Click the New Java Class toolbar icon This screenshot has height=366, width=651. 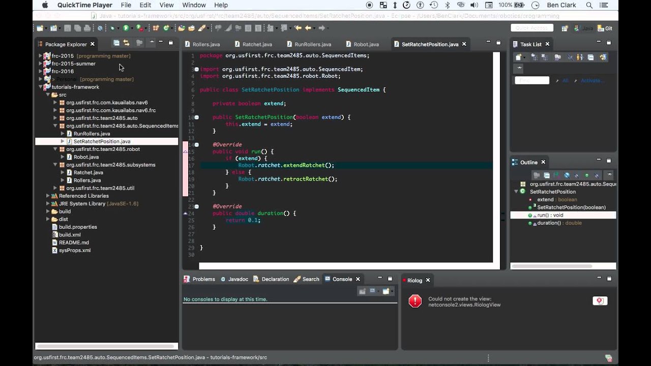166,28
